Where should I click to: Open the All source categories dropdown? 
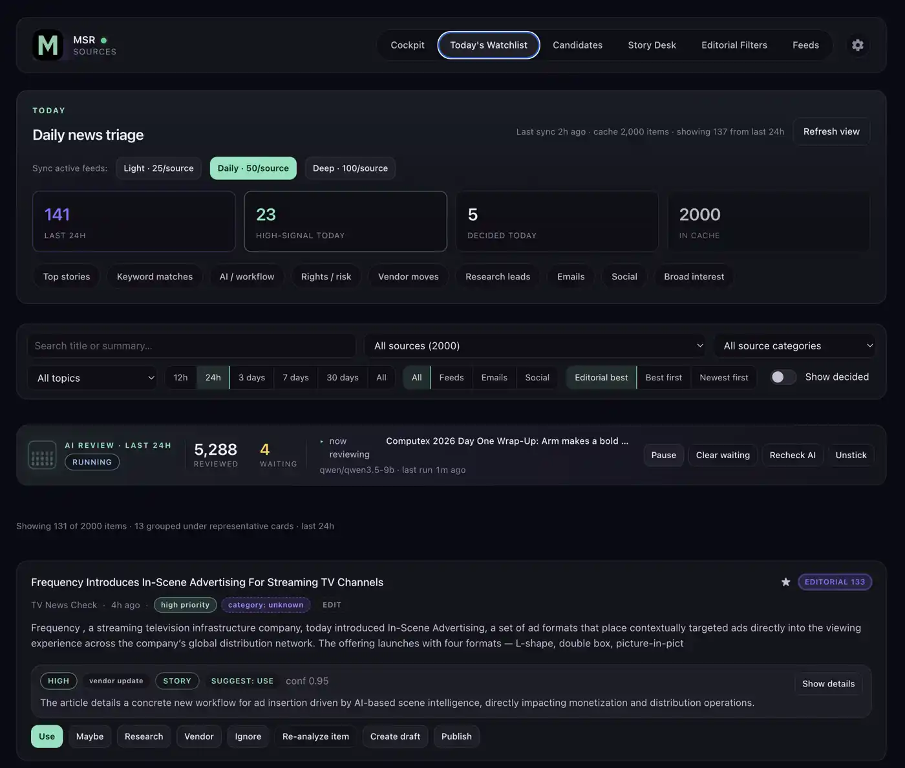click(794, 346)
